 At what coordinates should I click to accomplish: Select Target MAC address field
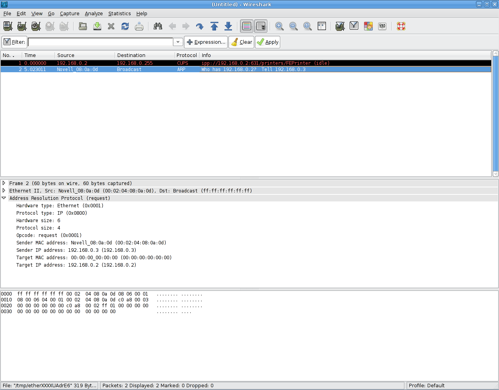pos(94,257)
